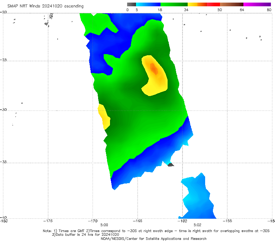Click the orange wind maximum core on the map
275x241 pixels.
pyautogui.click(x=154, y=69)
